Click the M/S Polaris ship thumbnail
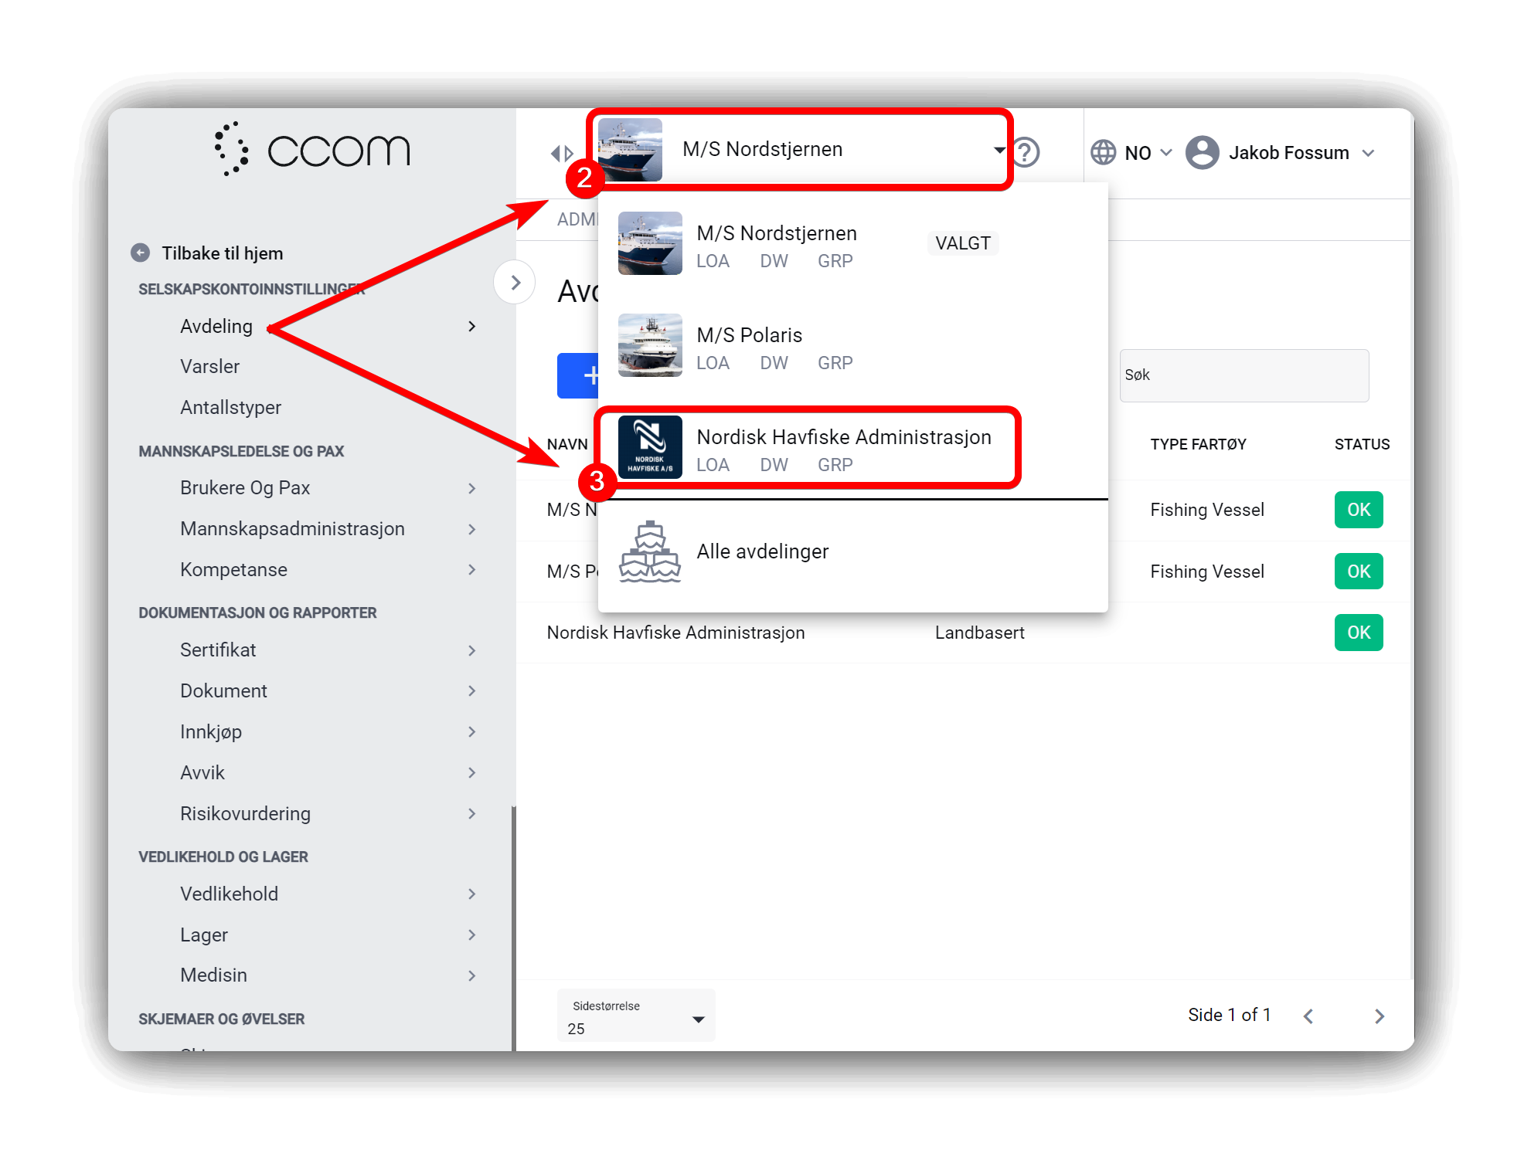The image size is (1531, 1167). pyautogui.click(x=650, y=345)
